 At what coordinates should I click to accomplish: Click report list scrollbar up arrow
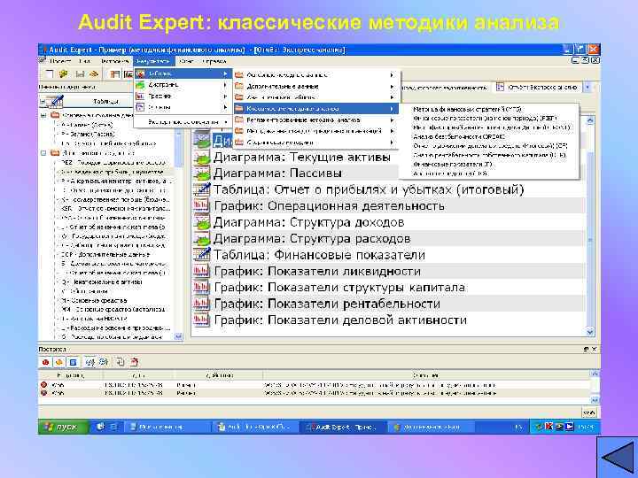[x=590, y=120]
